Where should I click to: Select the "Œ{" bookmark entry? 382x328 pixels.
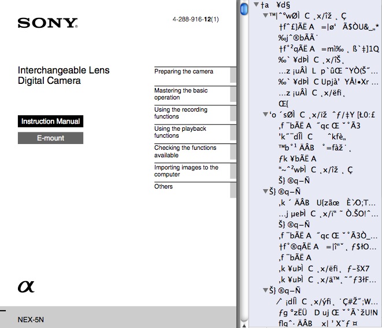click(283, 104)
